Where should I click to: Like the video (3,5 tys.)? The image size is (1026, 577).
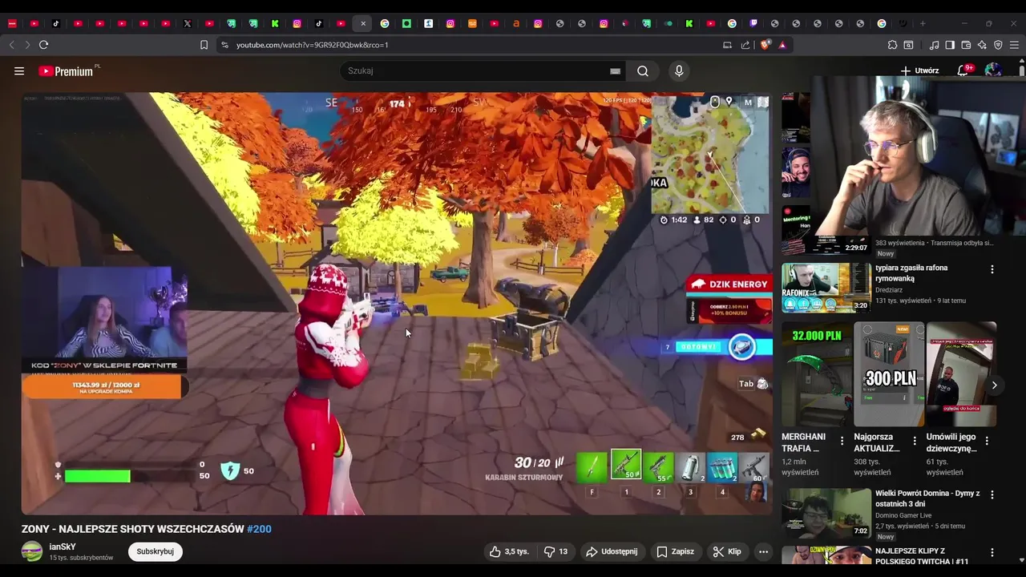coord(509,551)
